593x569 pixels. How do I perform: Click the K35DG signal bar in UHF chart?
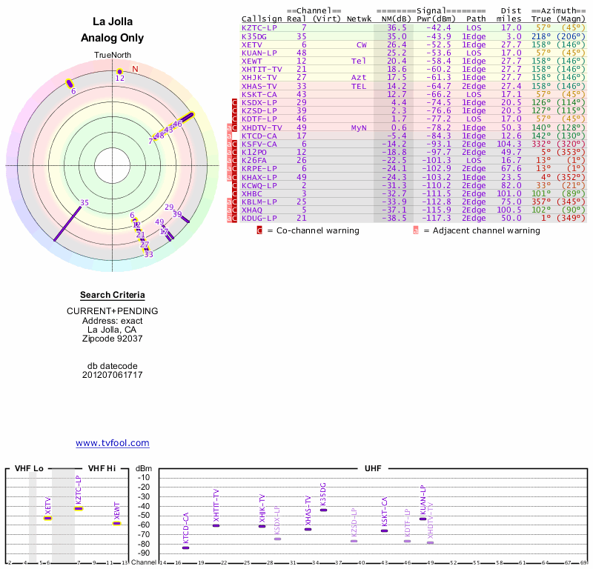tap(323, 510)
